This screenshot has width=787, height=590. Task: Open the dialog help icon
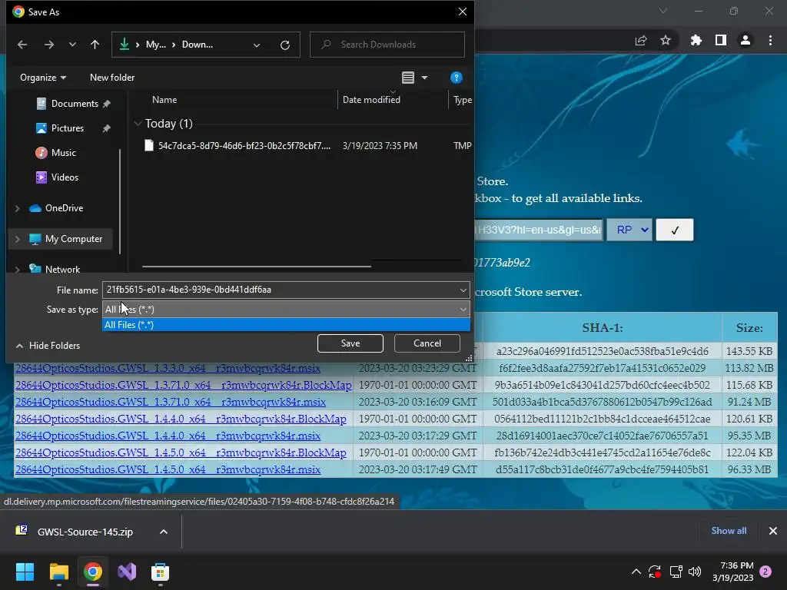point(456,78)
